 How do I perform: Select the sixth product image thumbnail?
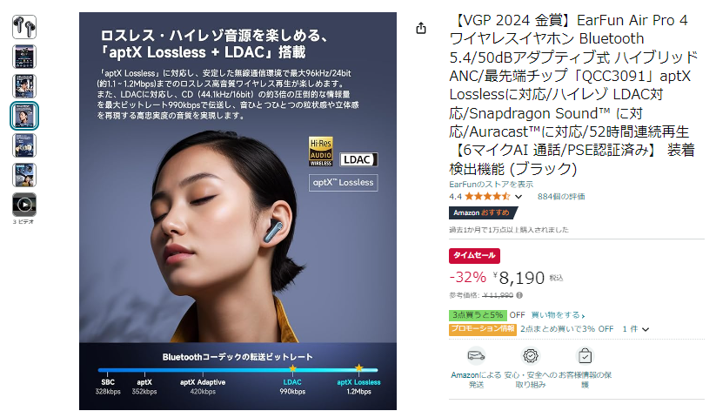[24, 175]
